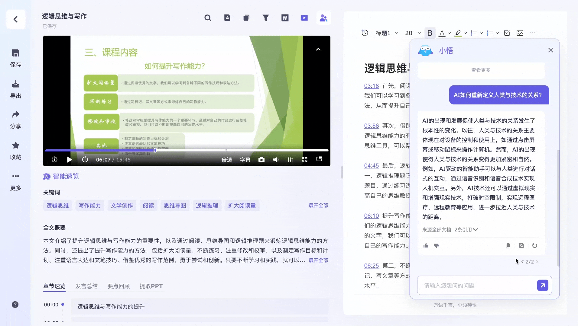Toggle subtitles with 字幕
Screen dimensions: 578x326
tap(245, 160)
